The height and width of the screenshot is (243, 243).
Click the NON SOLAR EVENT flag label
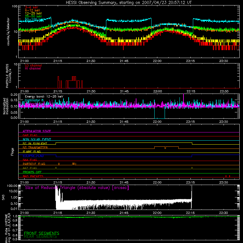point(37,139)
